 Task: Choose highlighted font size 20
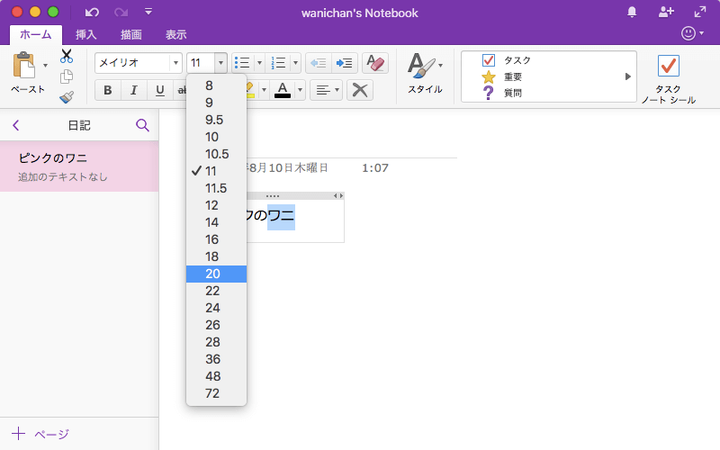tap(216, 274)
